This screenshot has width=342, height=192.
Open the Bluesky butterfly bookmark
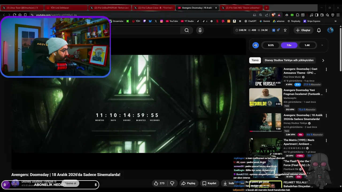[x=150, y=21]
